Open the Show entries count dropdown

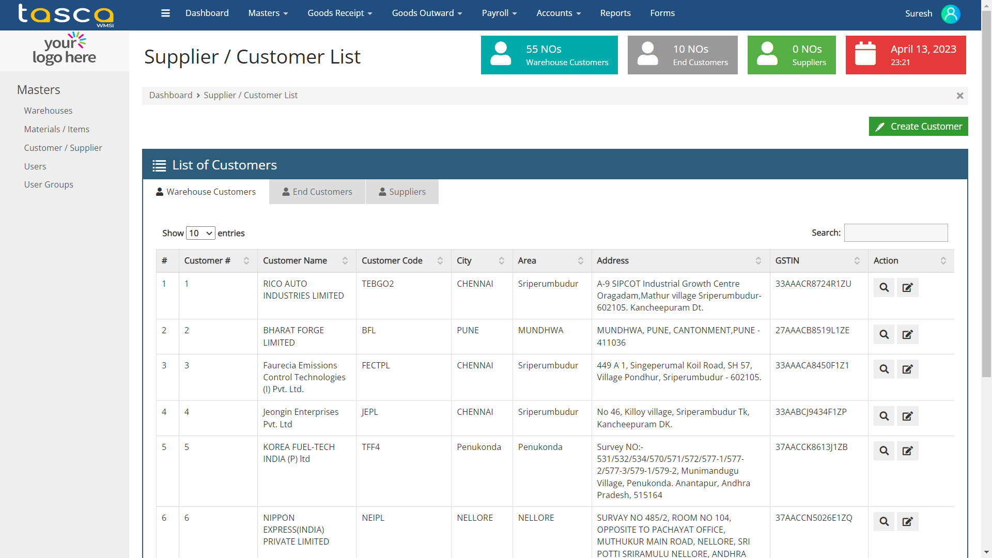tap(200, 233)
